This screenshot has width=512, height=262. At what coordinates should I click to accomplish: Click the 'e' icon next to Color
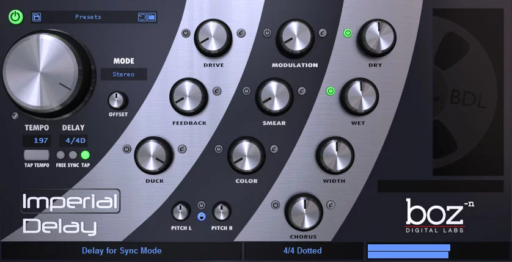274,149
